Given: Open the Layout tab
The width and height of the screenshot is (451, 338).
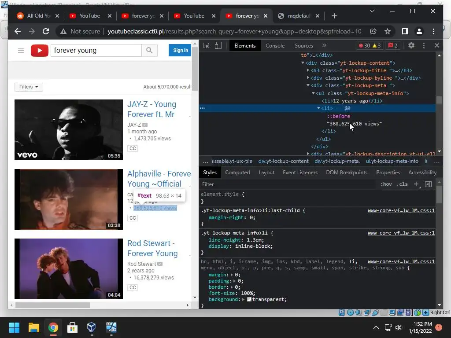Looking at the screenshot, I should coord(266,173).
